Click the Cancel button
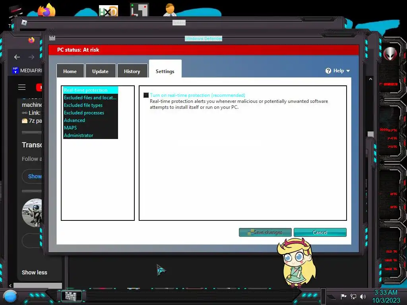 [x=320, y=232]
